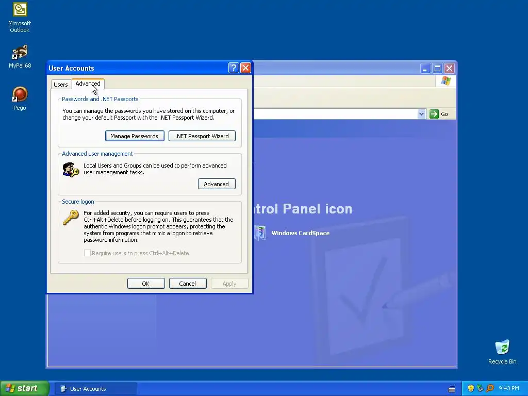This screenshot has width=528, height=396.
Task: Click the address bar field in Control Panel window
Action: coord(335,114)
